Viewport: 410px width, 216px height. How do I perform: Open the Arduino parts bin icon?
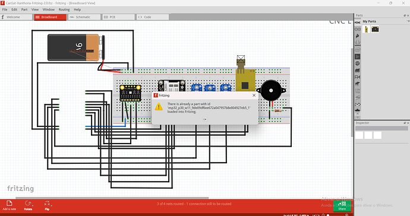tap(358, 29)
